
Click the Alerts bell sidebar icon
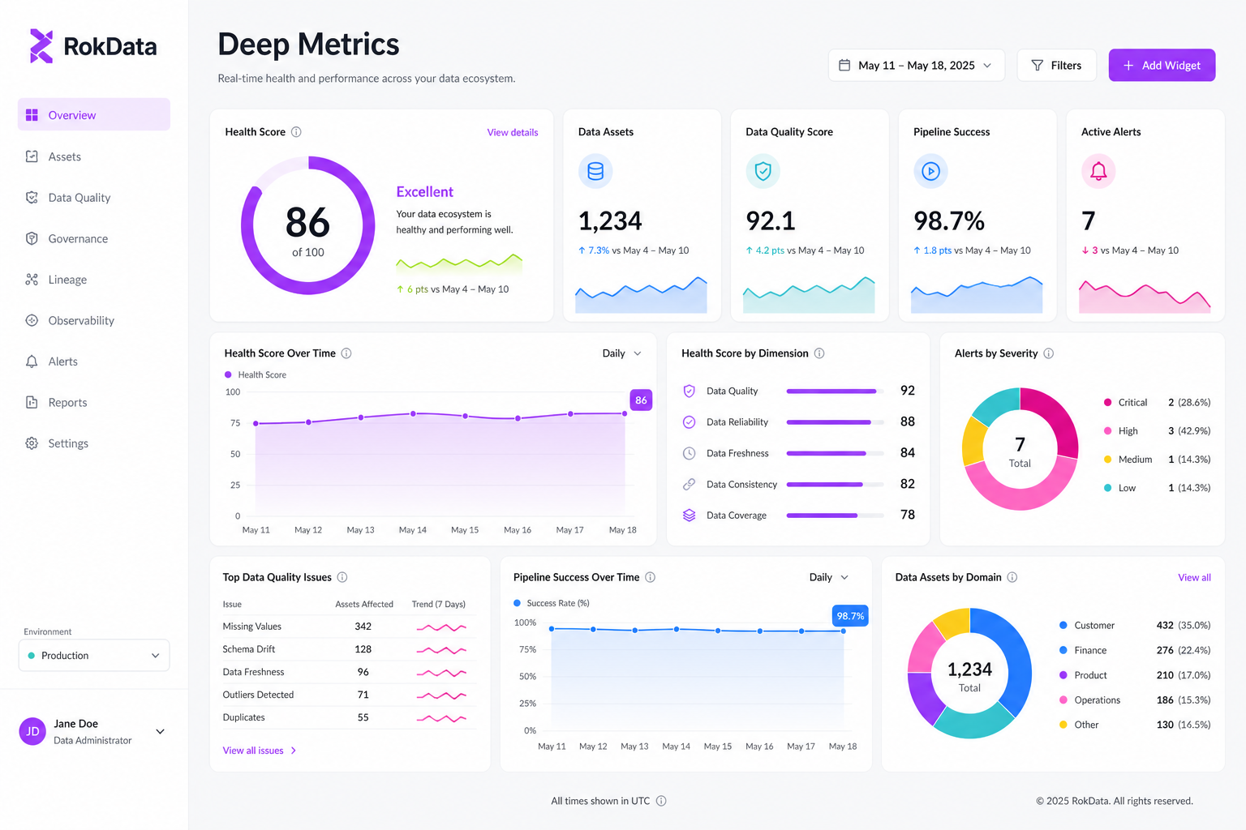[32, 362]
